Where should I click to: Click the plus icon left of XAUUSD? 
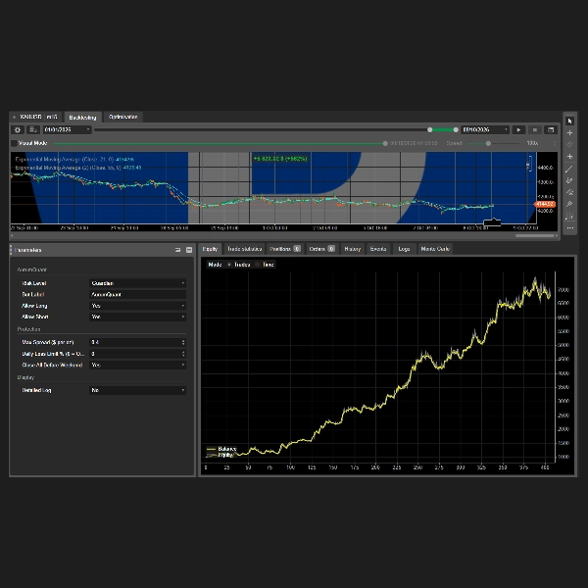(x=15, y=117)
